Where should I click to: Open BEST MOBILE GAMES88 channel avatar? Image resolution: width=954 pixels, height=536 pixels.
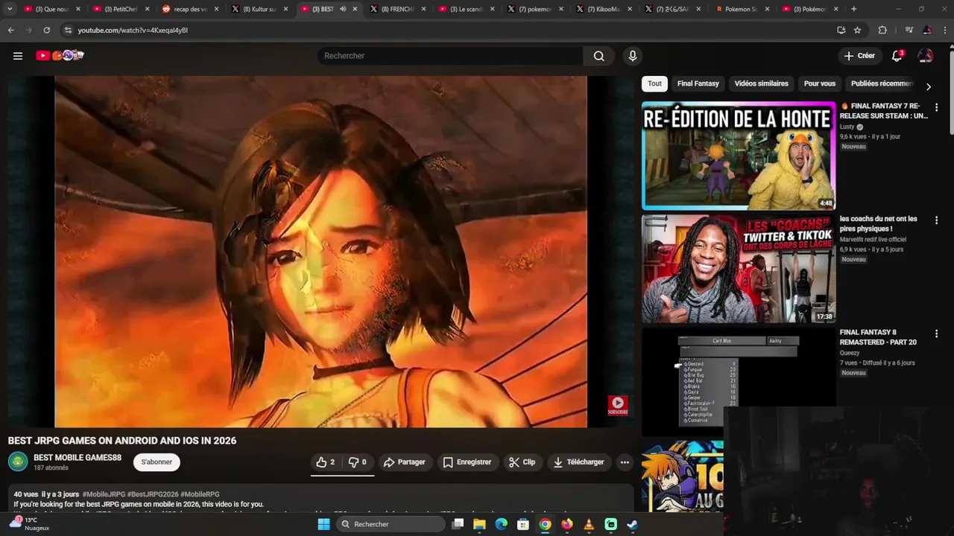pyautogui.click(x=18, y=462)
